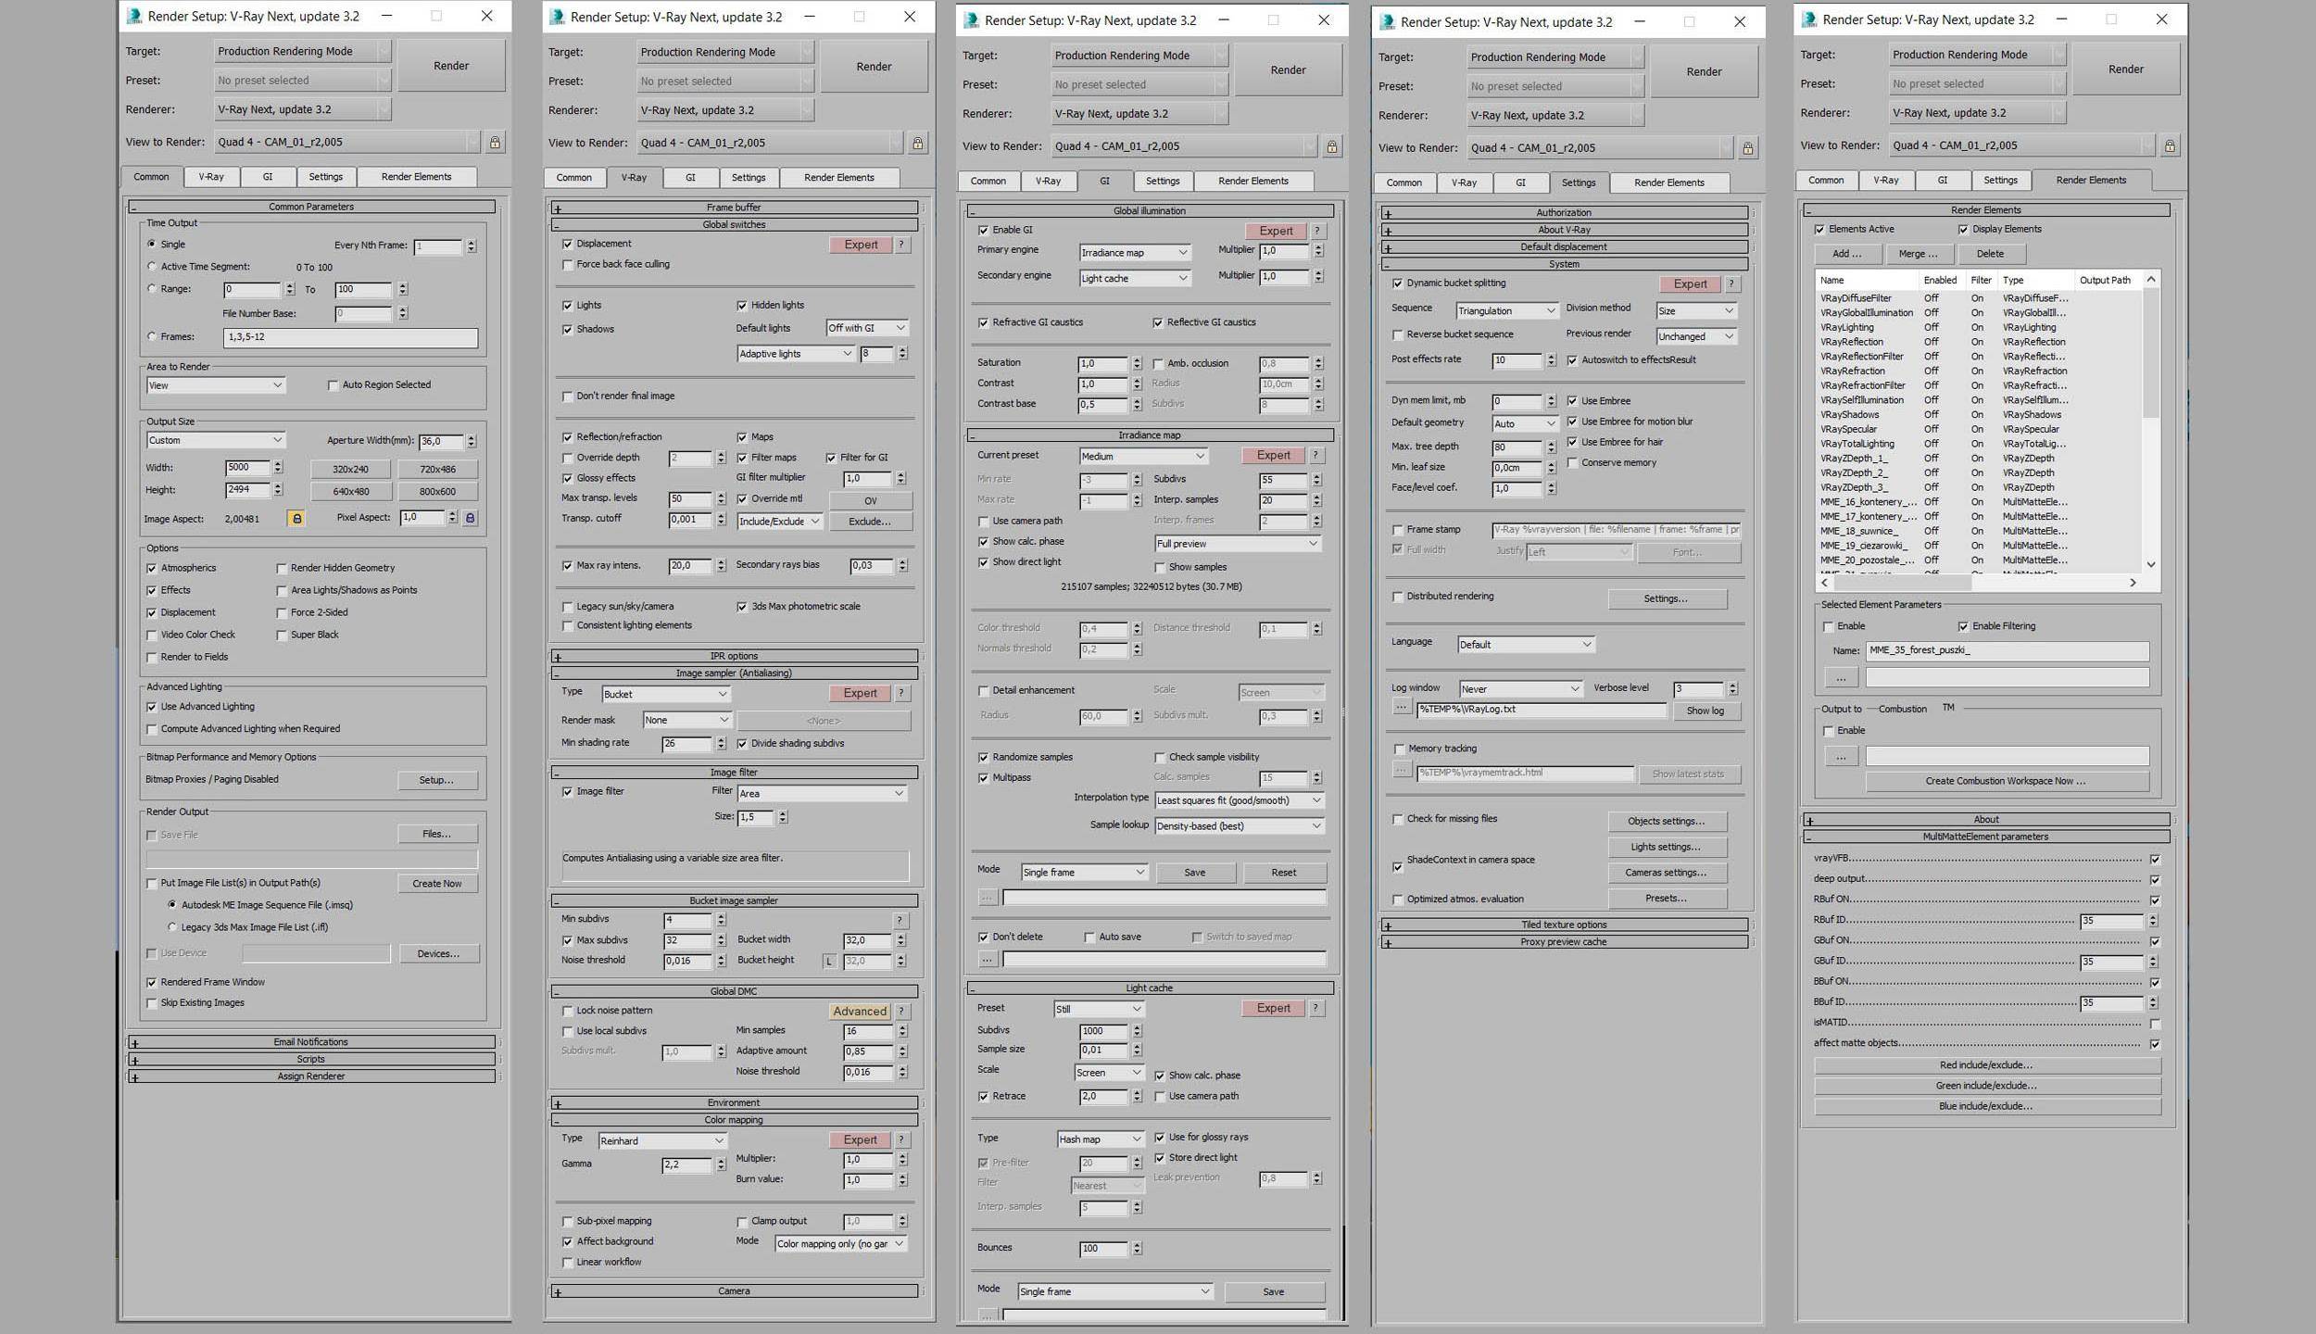Toggle View to Render lock in Render Elements window

(2170, 145)
